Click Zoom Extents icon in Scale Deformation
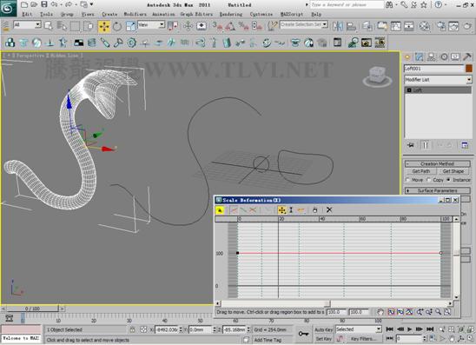Viewport: 476px width, 345px height. click(391, 312)
